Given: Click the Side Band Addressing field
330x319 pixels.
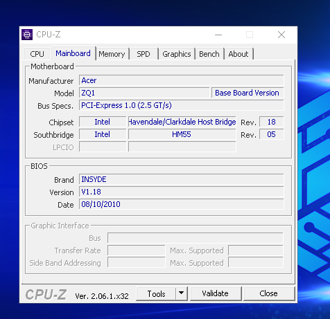Looking at the screenshot, I should [137, 263].
